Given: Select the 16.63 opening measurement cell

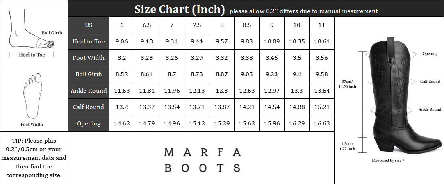Looking at the screenshot, I should pyautogui.click(x=322, y=123).
